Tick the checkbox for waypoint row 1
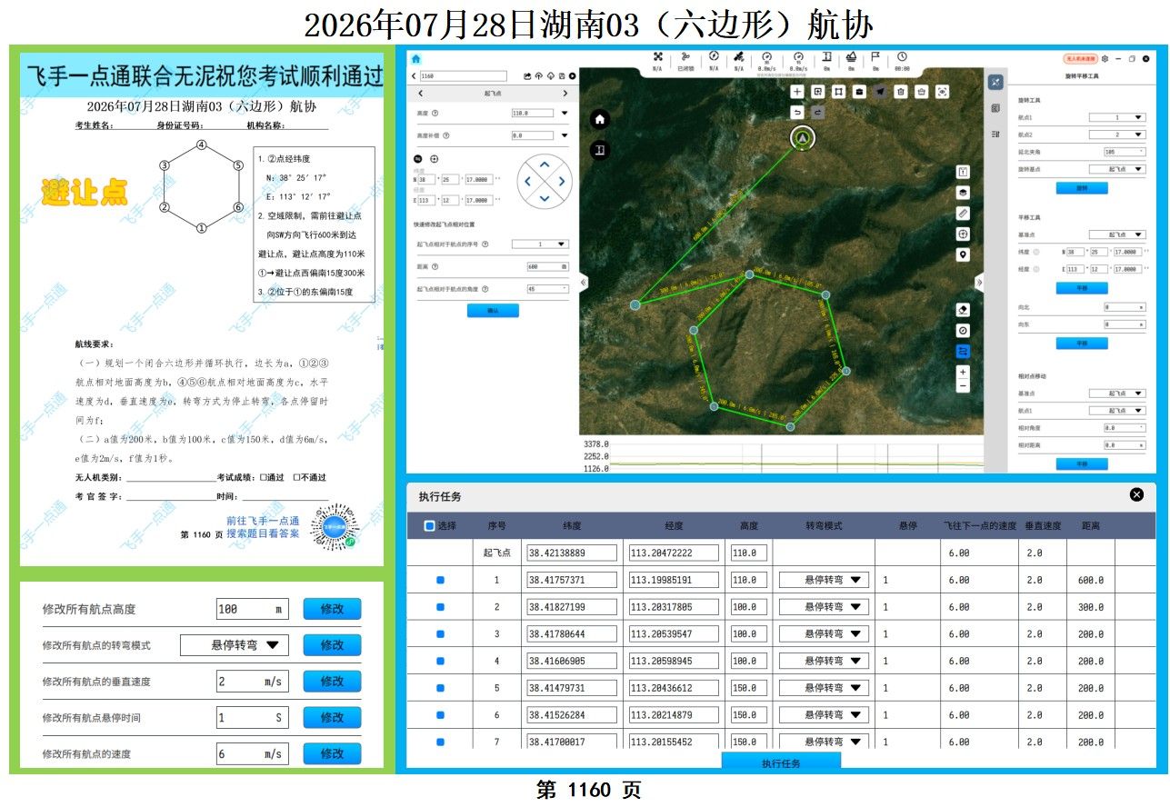 [441, 580]
